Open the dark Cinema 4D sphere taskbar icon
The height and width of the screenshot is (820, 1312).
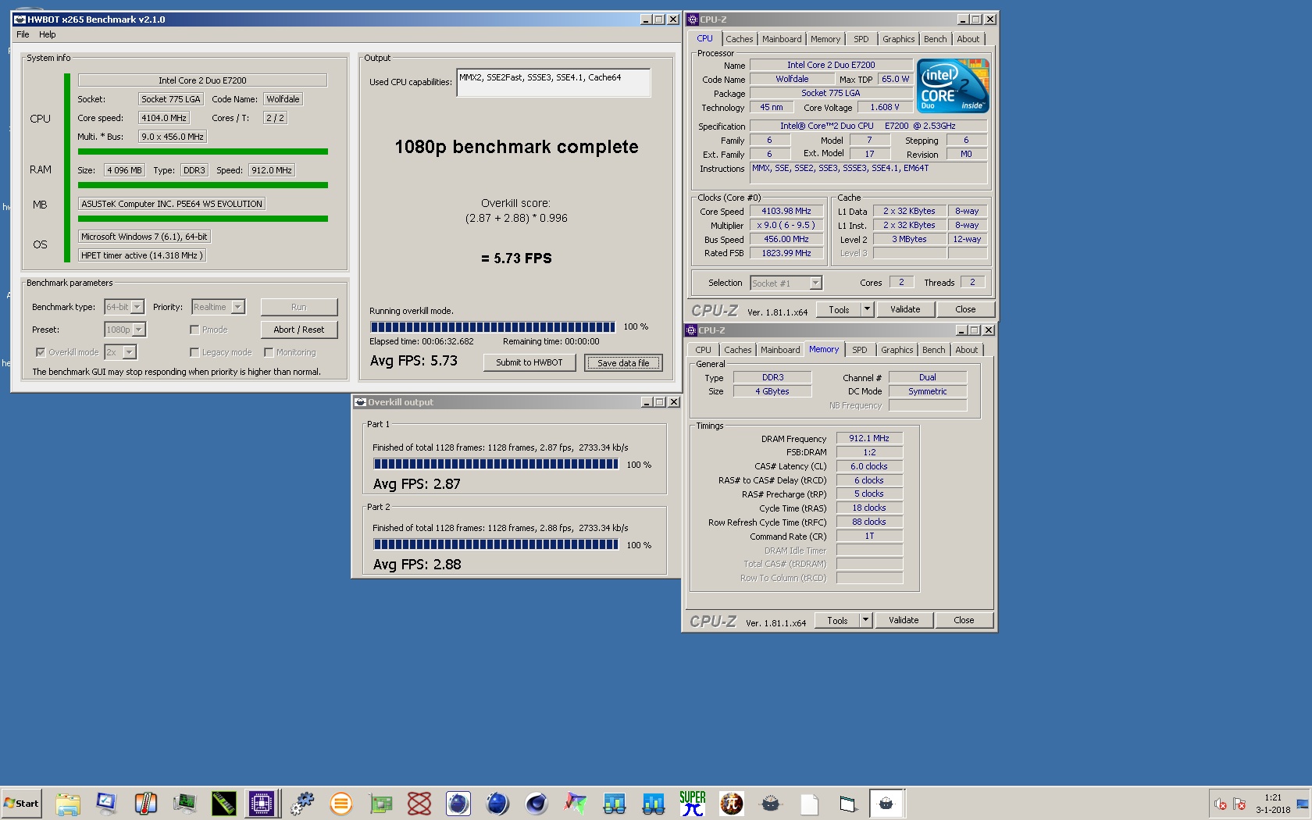pos(537,804)
